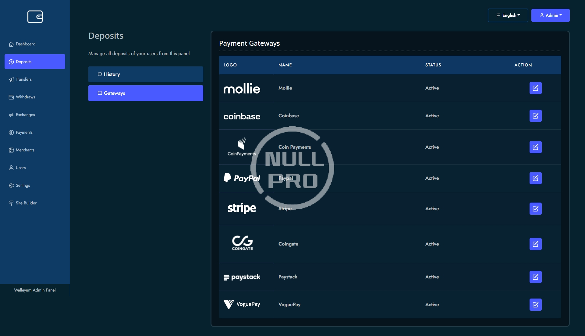The width and height of the screenshot is (585, 336).
Task: Edit the Paystack gateway
Action: tap(535, 277)
